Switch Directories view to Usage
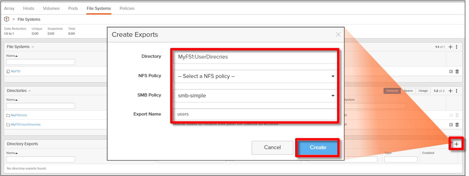Image resolution: width=469 pixels, height=176 pixels. [423, 91]
